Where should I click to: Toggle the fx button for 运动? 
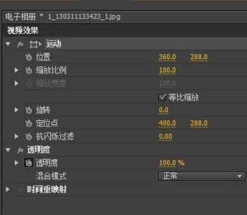(20, 44)
